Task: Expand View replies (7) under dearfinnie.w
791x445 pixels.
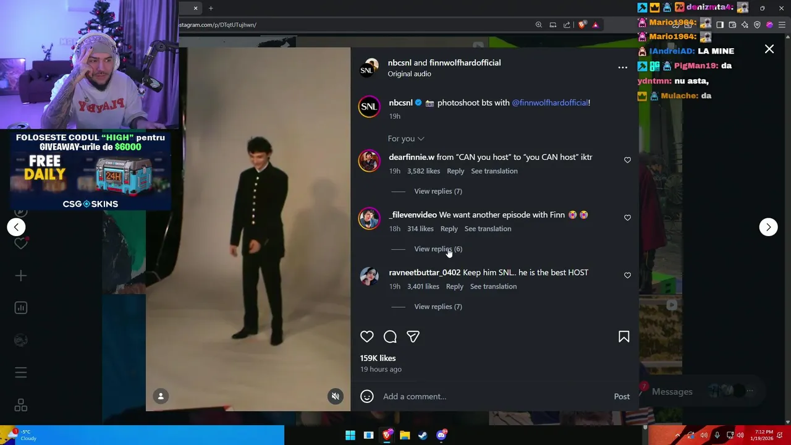Action: pos(438,191)
